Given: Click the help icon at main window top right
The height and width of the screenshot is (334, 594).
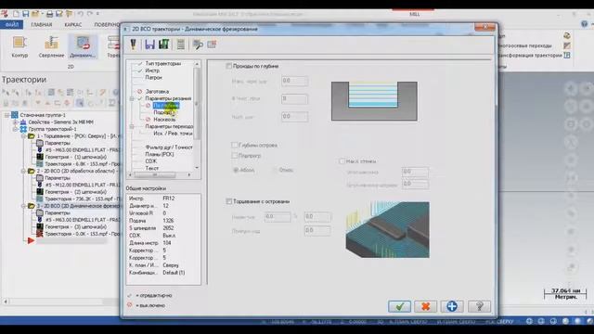Looking at the screenshot, I should click(584, 24).
